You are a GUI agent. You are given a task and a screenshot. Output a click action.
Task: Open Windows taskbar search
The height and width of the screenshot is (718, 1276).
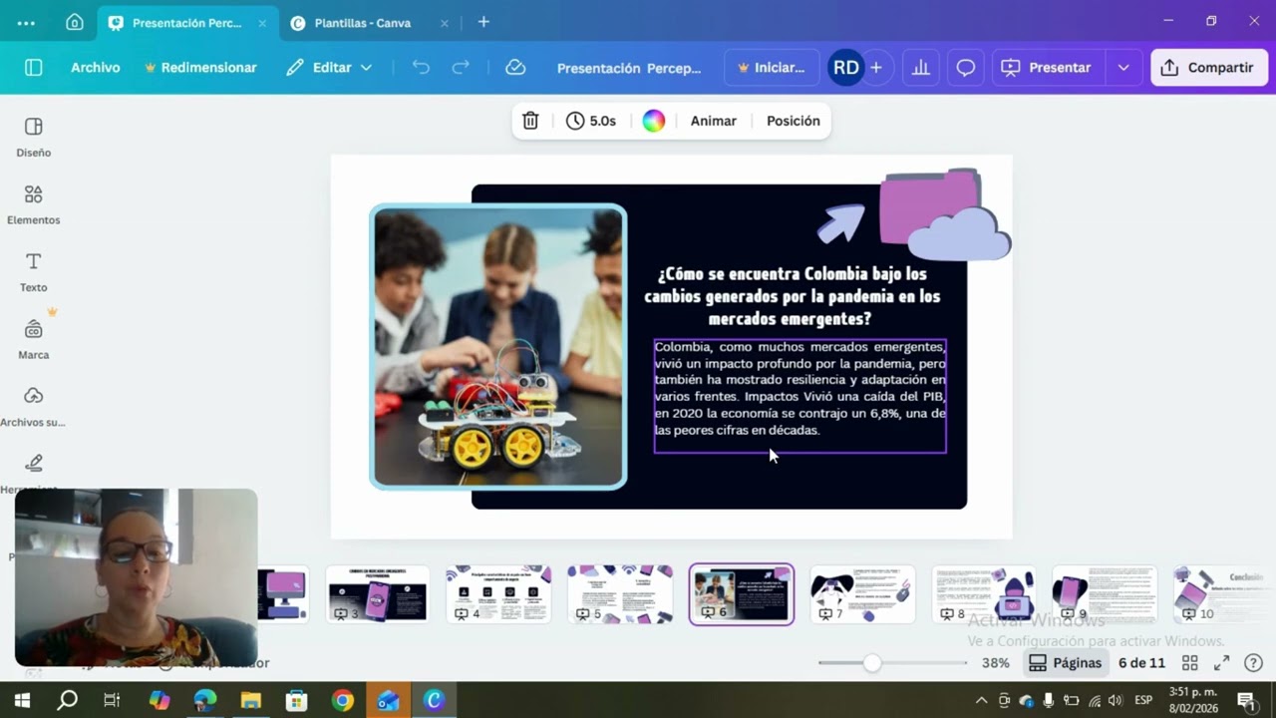[67, 700]
